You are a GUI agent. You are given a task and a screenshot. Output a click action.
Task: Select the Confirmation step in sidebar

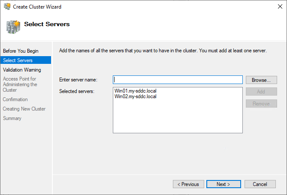(x=15, y=99)
